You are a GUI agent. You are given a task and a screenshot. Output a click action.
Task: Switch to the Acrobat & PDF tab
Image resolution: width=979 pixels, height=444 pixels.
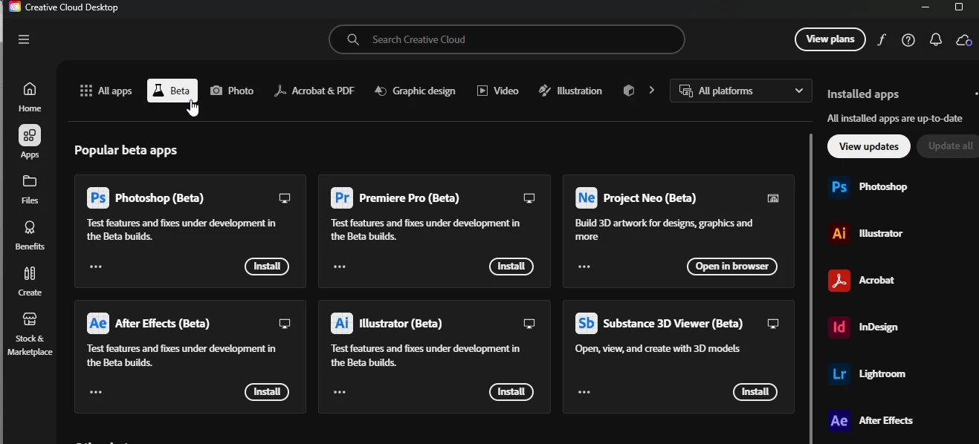point(314,91)
